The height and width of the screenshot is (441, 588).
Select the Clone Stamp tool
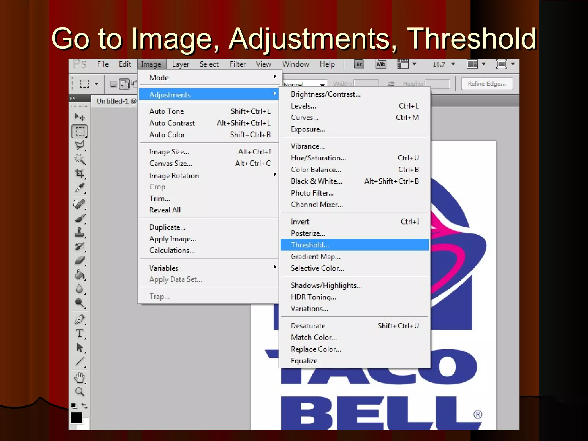pyautogui.click(x=80, y=232)
